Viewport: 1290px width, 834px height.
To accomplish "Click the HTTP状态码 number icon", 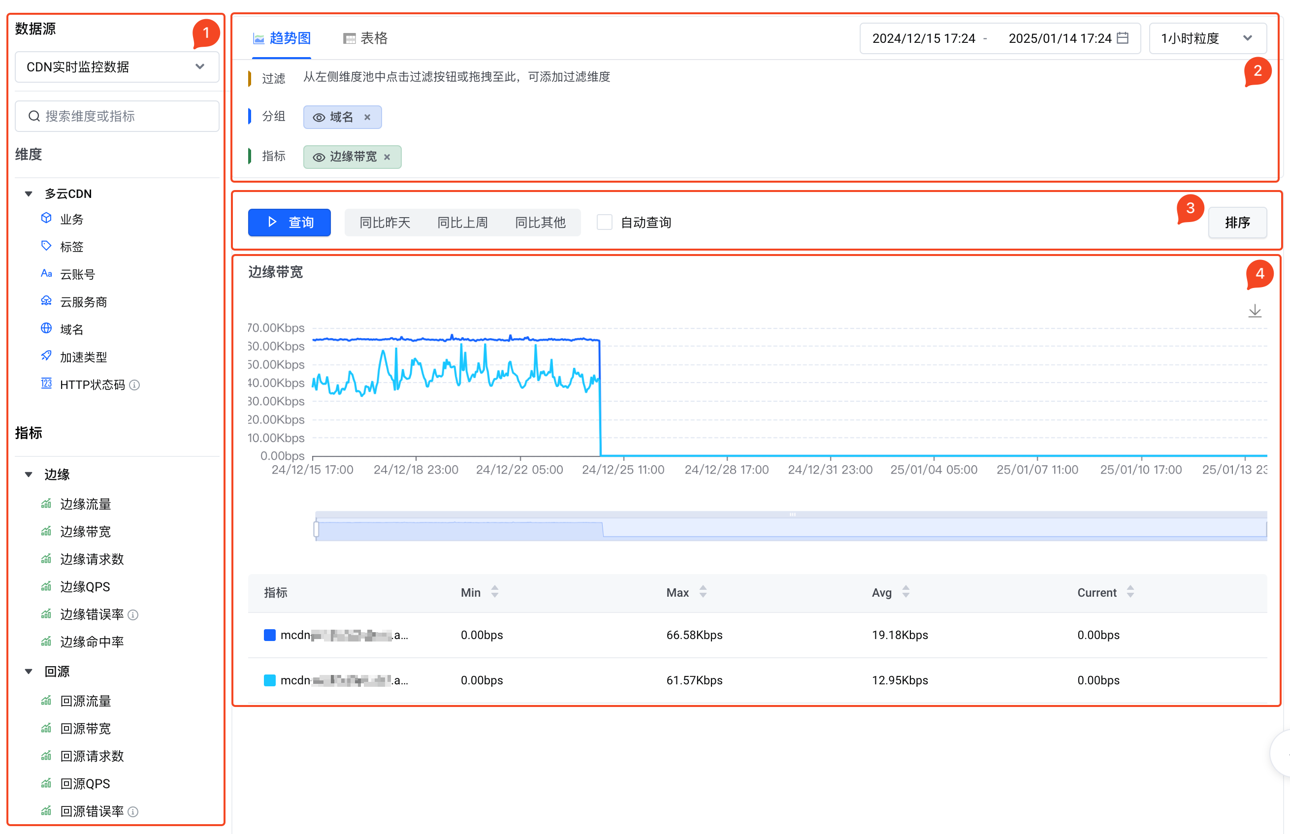I will point(47,384).
